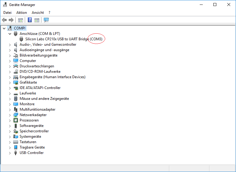Open the ? help menu

pyautogui.click(x=49, y=13)
